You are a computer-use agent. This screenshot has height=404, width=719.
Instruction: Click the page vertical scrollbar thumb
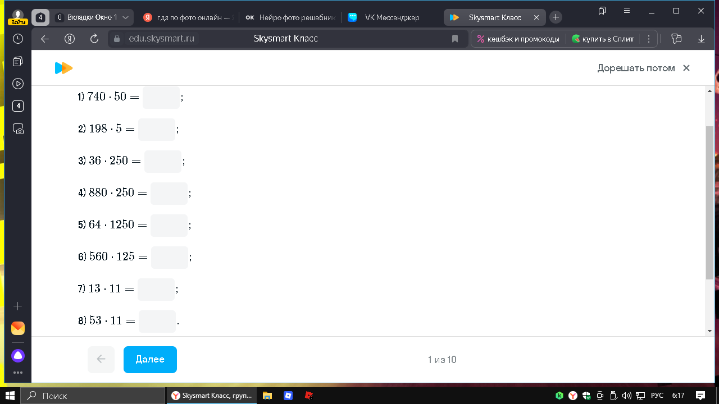tap(709, 203)
